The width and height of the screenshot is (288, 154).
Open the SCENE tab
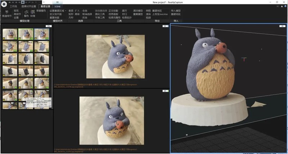point(58,6)
